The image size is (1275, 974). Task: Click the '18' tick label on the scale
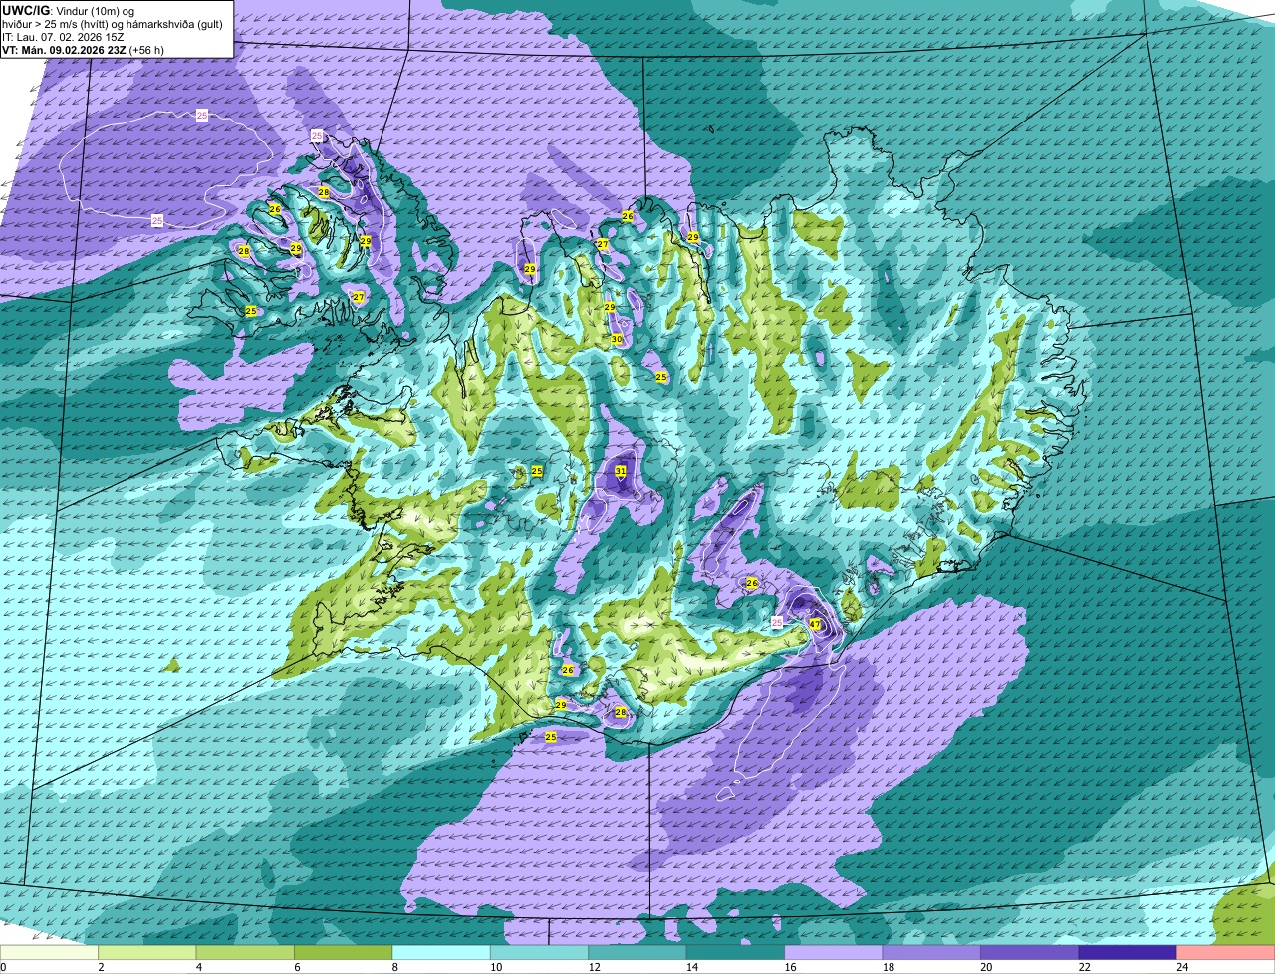pos(888,967)
